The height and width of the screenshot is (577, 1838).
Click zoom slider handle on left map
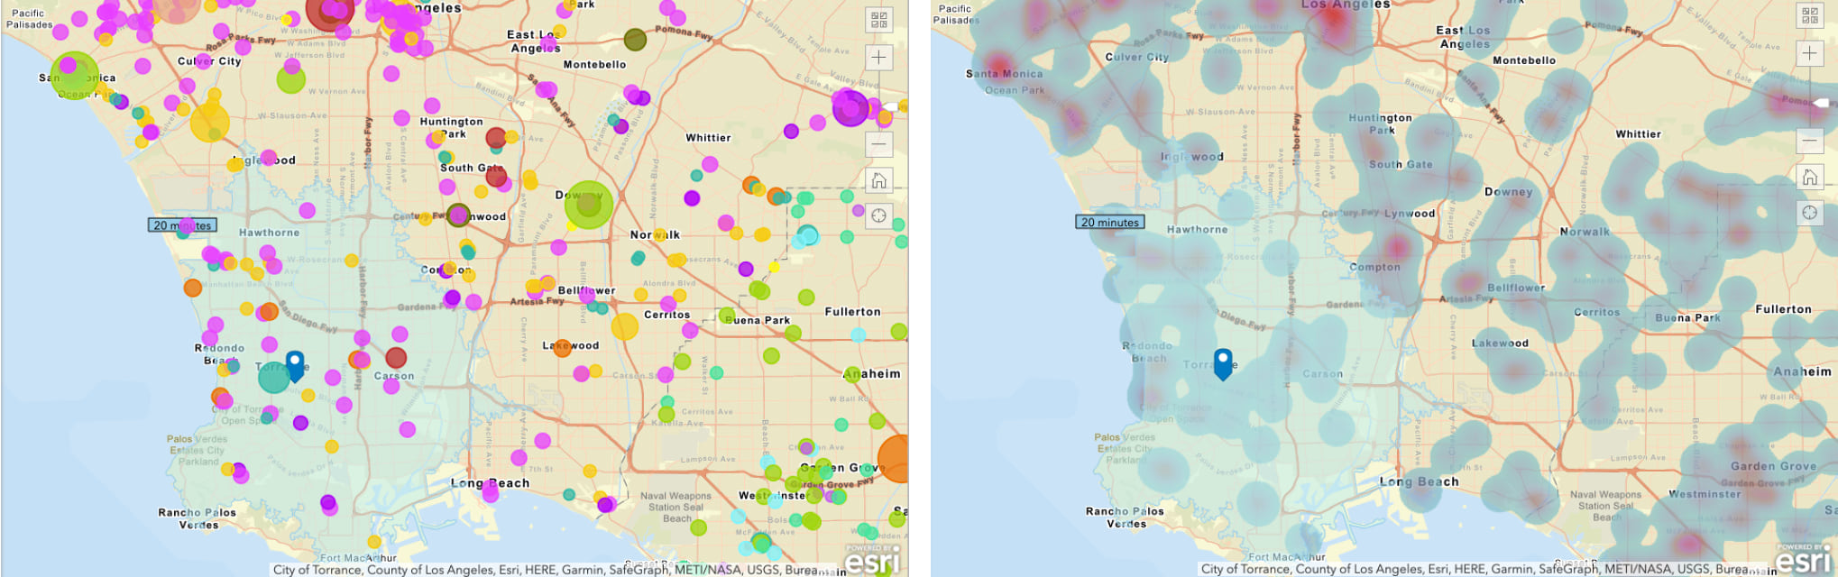[x=889, y=106]
